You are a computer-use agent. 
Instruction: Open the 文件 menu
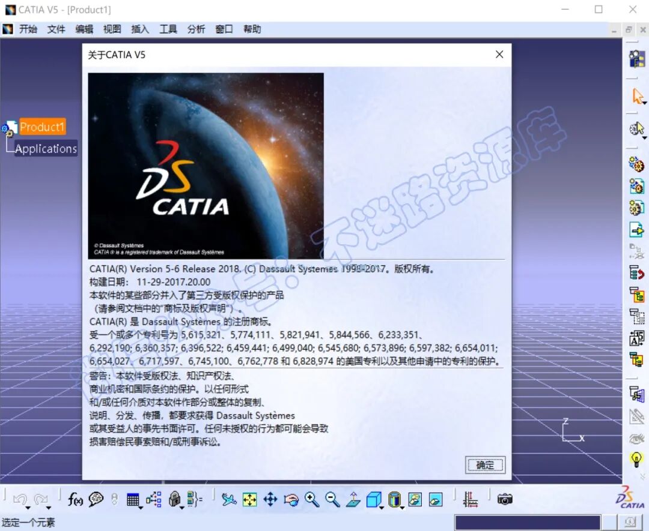tap(56, 29)
